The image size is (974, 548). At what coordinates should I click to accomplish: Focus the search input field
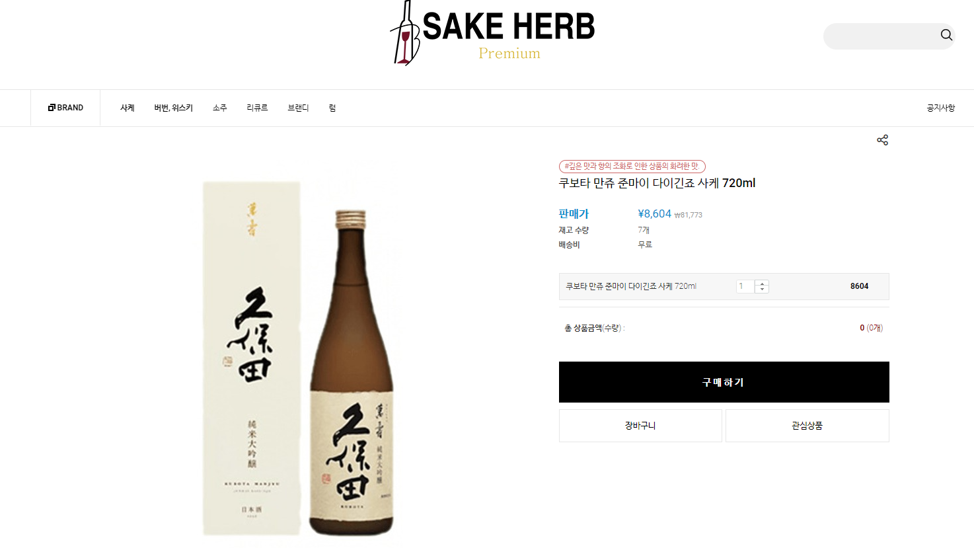[881, 36]
